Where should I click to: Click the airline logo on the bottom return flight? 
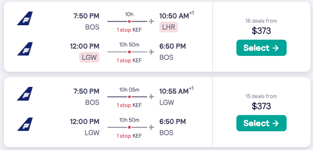(x=25, y=124)
